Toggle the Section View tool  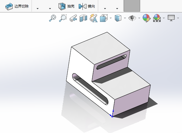(x=83, y=18)
